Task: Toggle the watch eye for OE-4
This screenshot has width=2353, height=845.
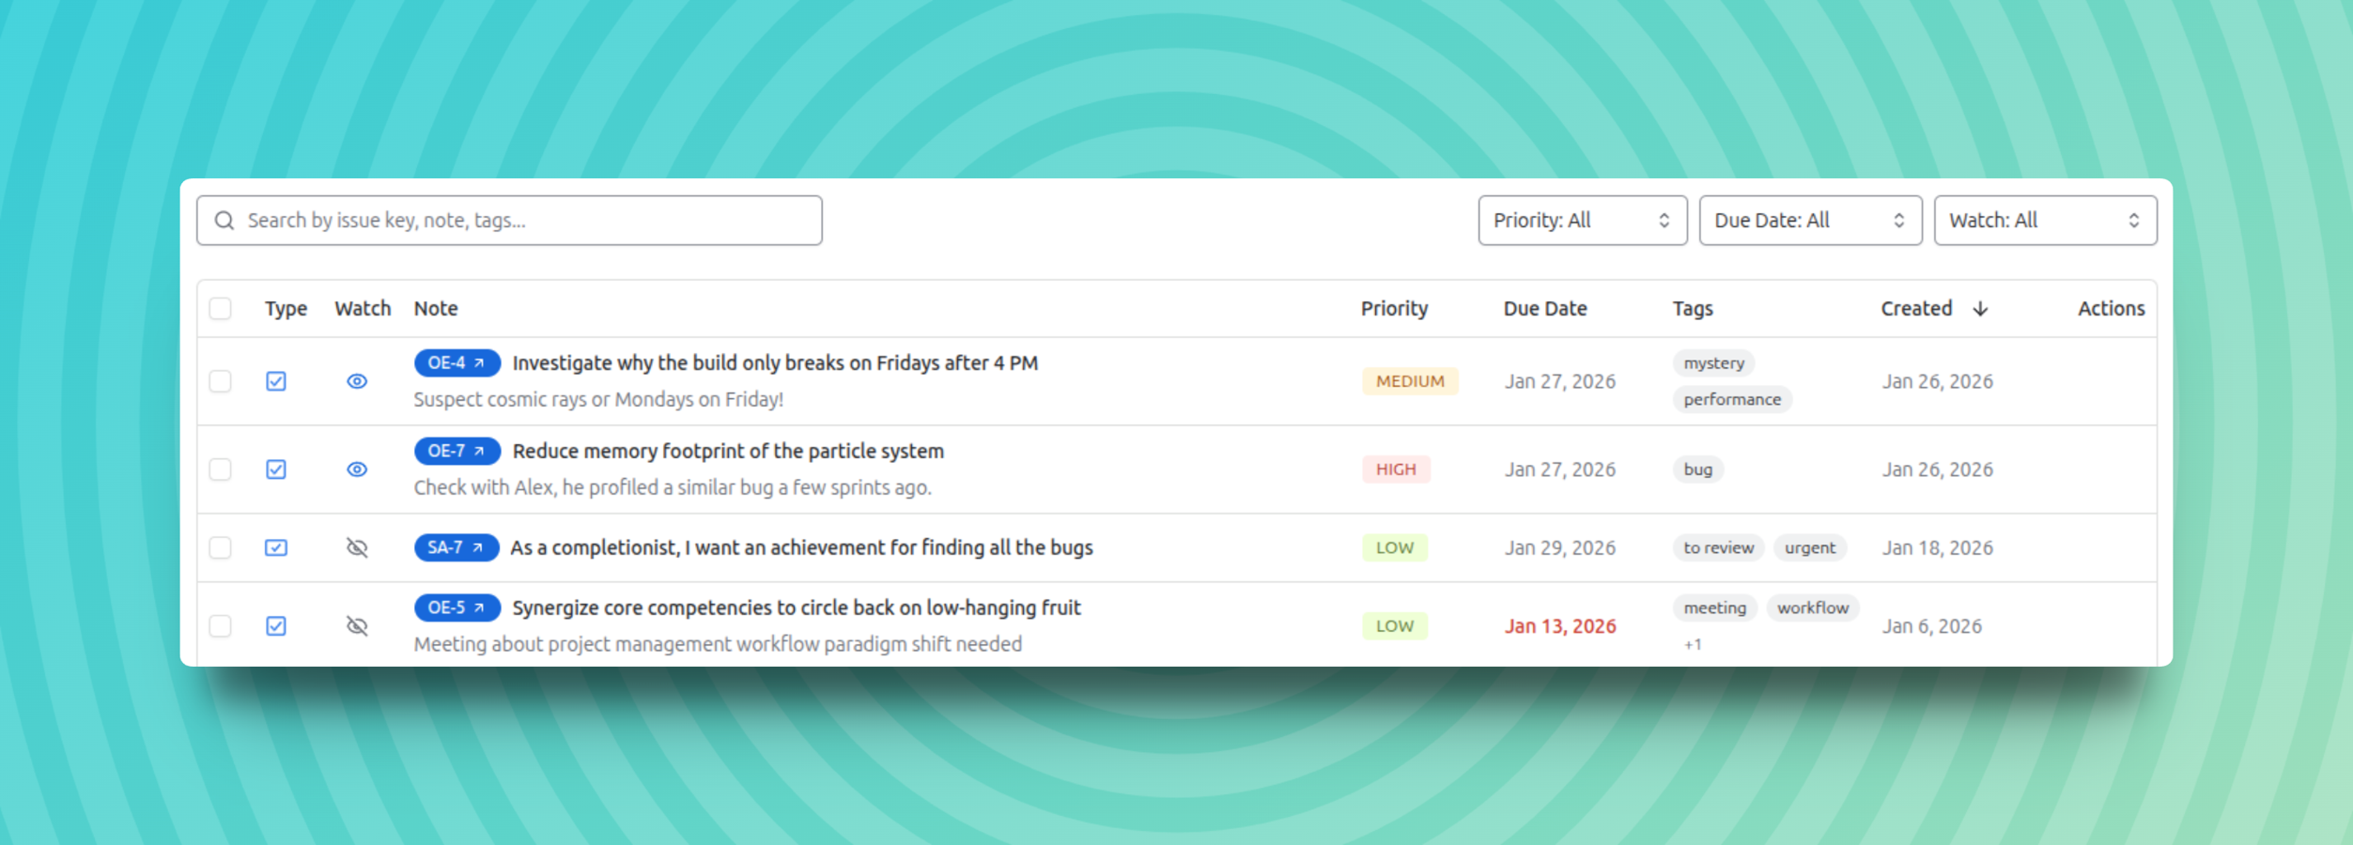Action: [x=357, y=381]
